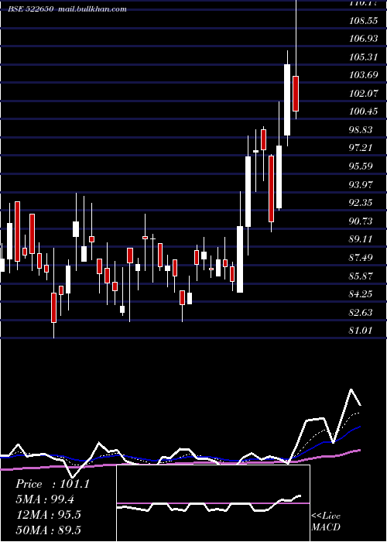Image resolution: width=387 pixels, height=542 pixels.
Task: Select the 92.35 price axis label
Action: 361,202
